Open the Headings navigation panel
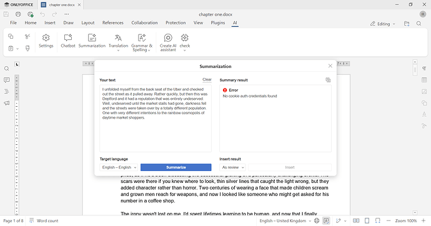The image size is (431, 226). [x=7, y=91]
